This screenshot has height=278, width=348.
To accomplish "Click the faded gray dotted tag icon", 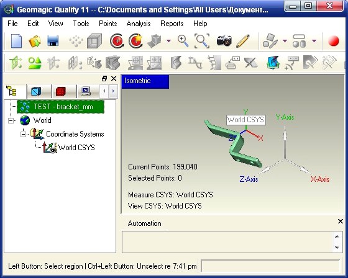I will pyautogui.click(x=329, y=63).
